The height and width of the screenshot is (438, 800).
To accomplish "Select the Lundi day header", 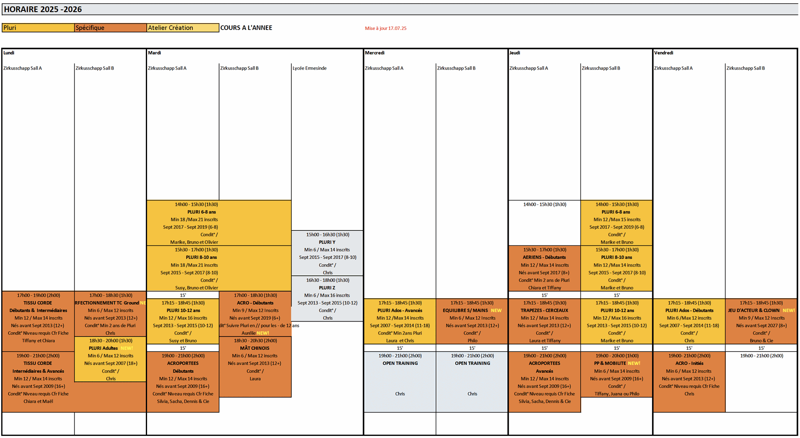I will point(9,53).
